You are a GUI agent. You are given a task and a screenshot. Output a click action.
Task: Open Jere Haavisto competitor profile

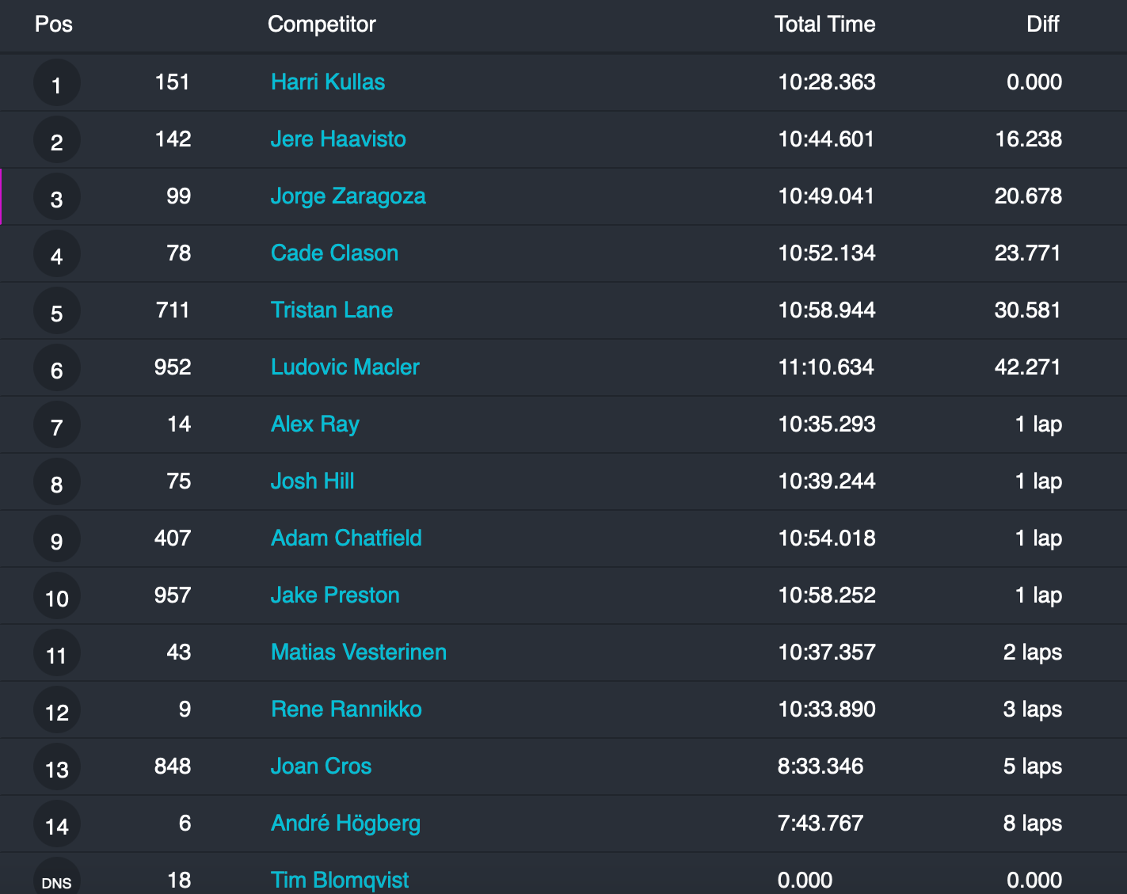pyautogui.click(x=337, y=139)
